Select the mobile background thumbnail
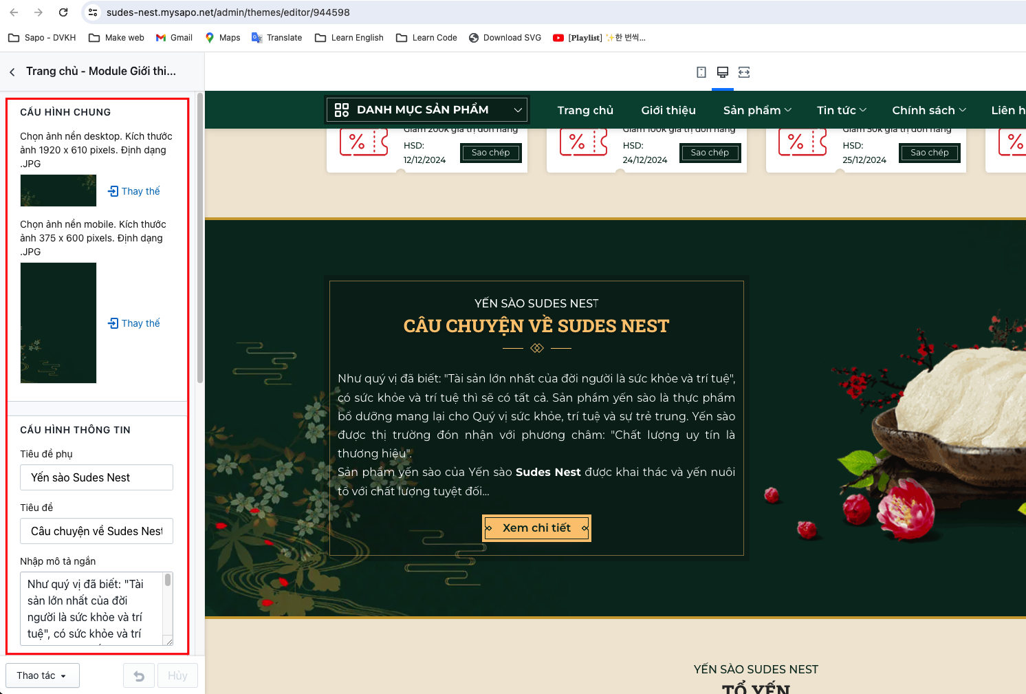The height and width of the screenshot is (694, 1026). tap(58, 323)
